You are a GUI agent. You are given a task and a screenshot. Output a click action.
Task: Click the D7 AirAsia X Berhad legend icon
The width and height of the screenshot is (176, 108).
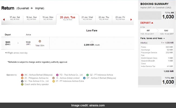click(x=87, y=78)
